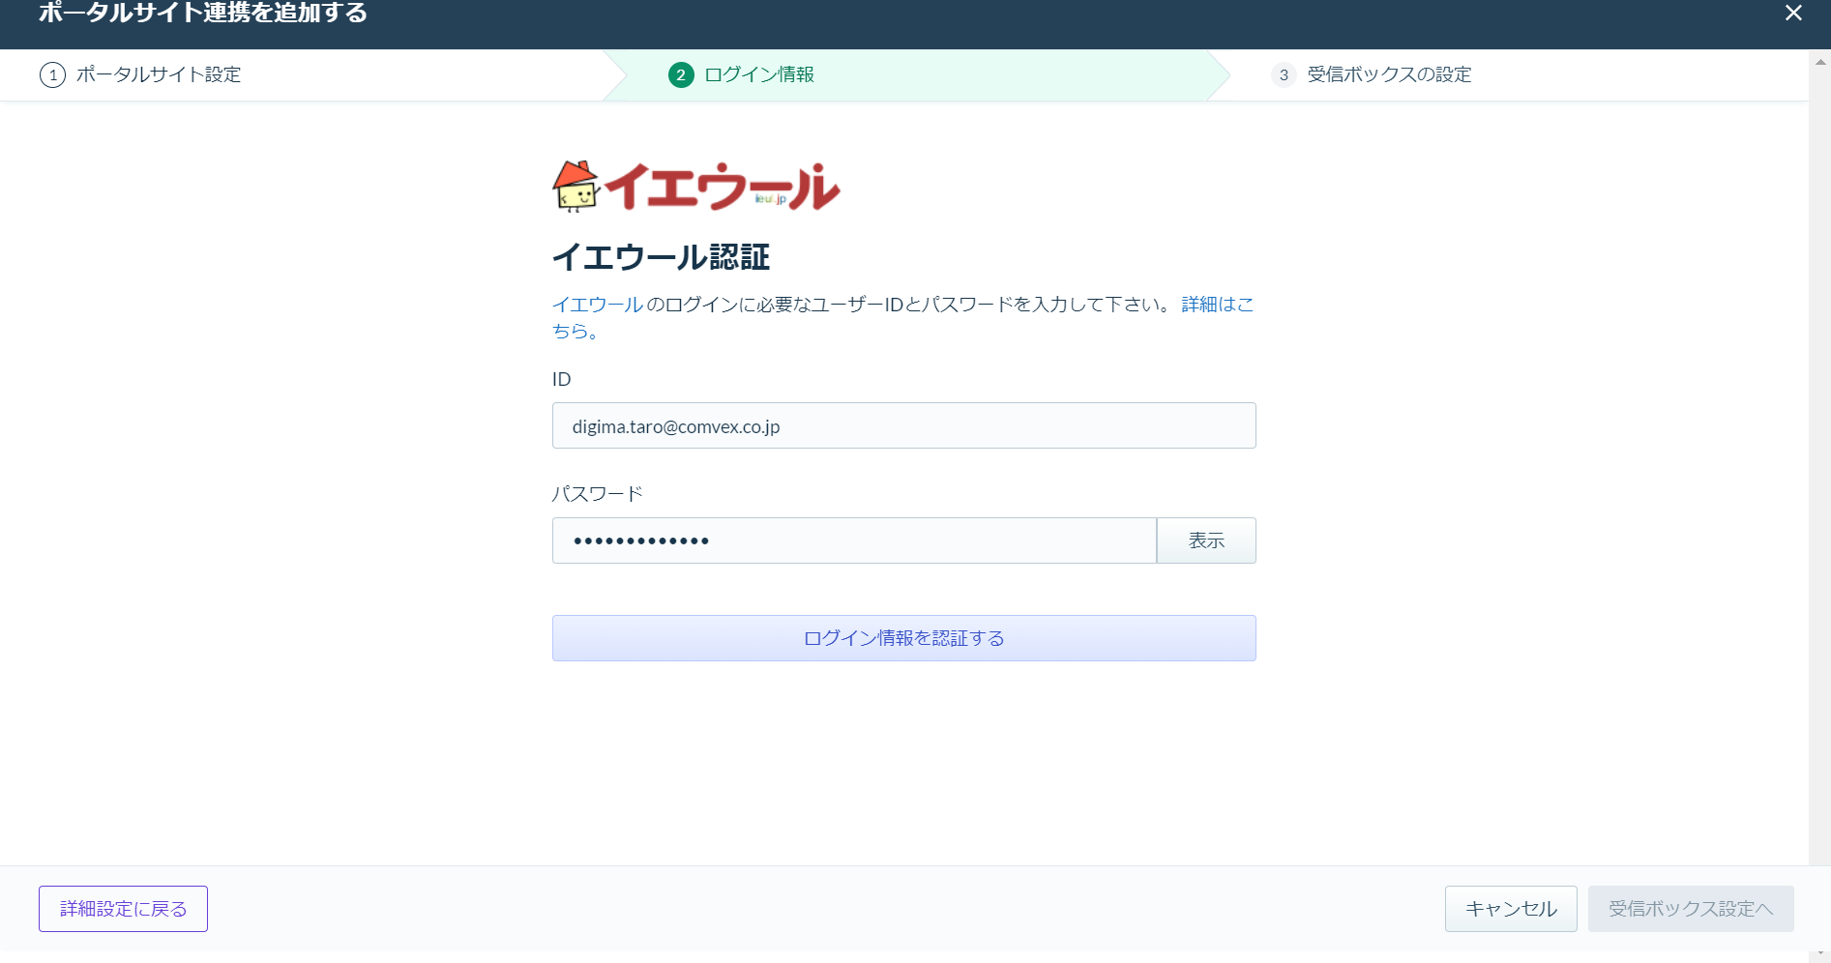Viewport: 1831px width, 963px height.
Task: Click the ポータルサイト連携を追加する title
Action: pos(203,13)
